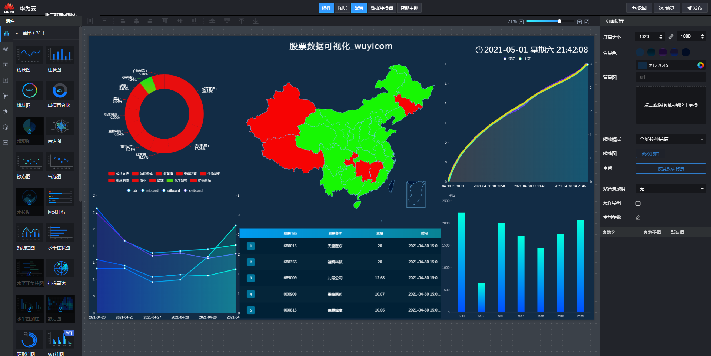Select the first navy background color preset

coord(640,52)
